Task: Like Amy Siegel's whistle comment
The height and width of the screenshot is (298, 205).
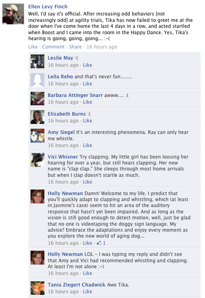Action: click(x=87, y=145)
